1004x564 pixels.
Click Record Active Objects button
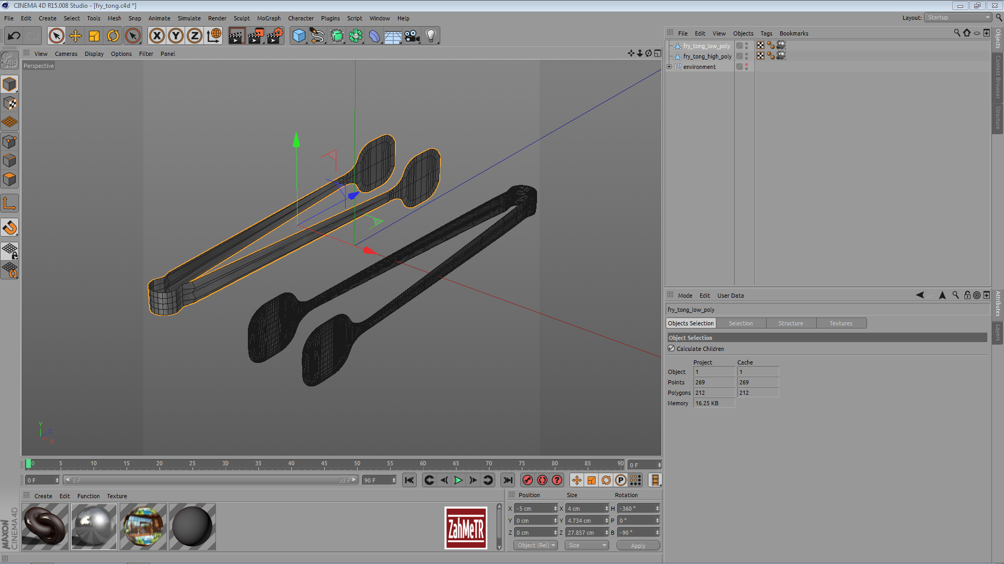(528, 480)
